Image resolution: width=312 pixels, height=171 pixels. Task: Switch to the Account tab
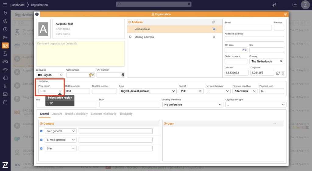(57, 114)
